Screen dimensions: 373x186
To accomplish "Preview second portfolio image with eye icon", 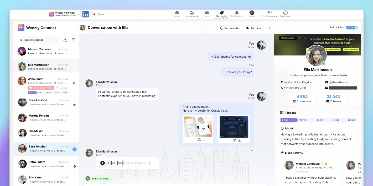I will [234, 140].
